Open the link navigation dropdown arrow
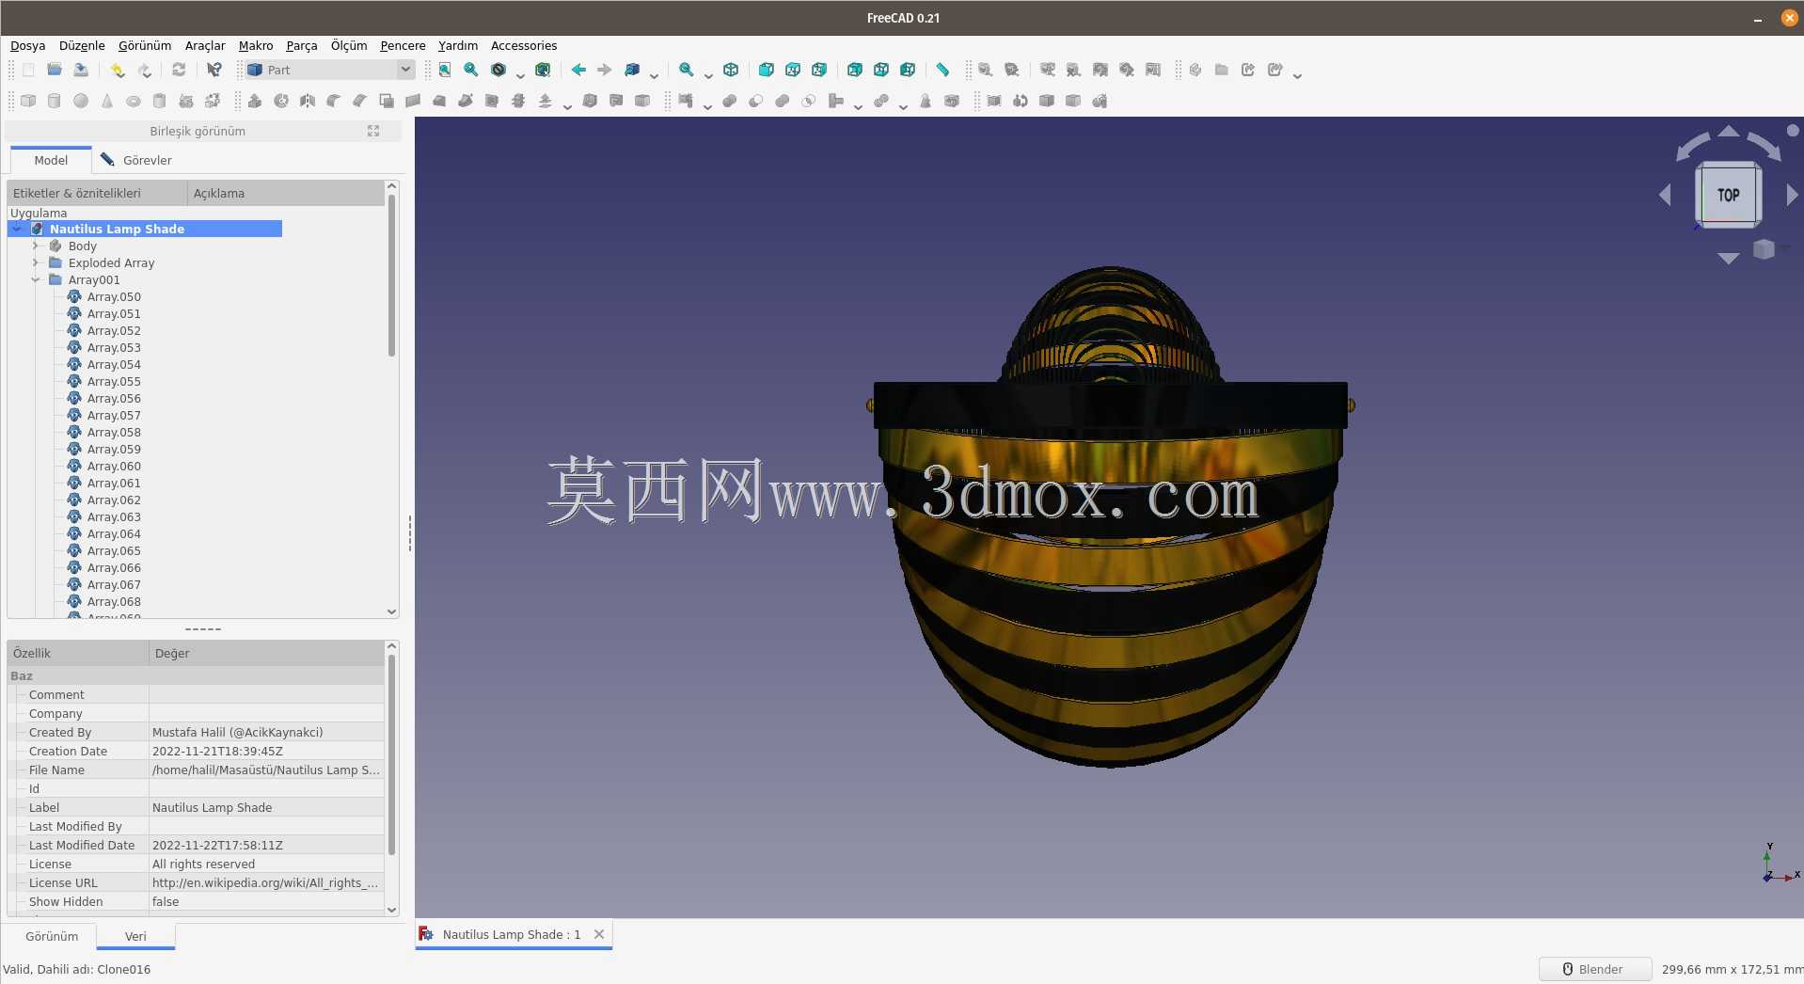The height and width of the screenshot is (984, 1804). [x=654, y=74]
